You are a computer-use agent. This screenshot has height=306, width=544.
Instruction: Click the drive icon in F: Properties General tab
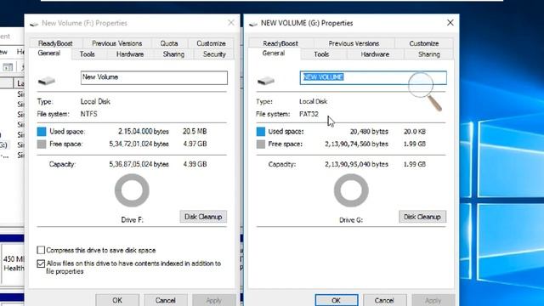coord(47,81)
